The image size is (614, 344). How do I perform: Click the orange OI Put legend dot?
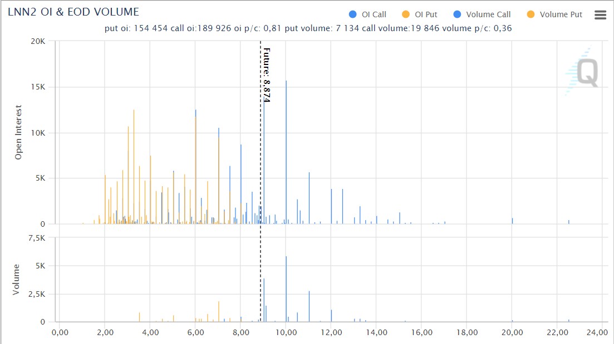pyautogui.click(x=405, y=14)
